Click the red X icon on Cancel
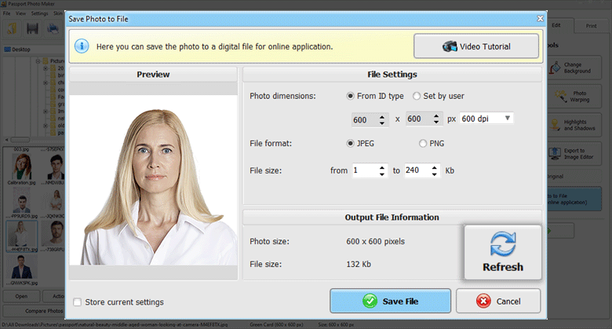This screenshot has height=329, width=612. 483,302
